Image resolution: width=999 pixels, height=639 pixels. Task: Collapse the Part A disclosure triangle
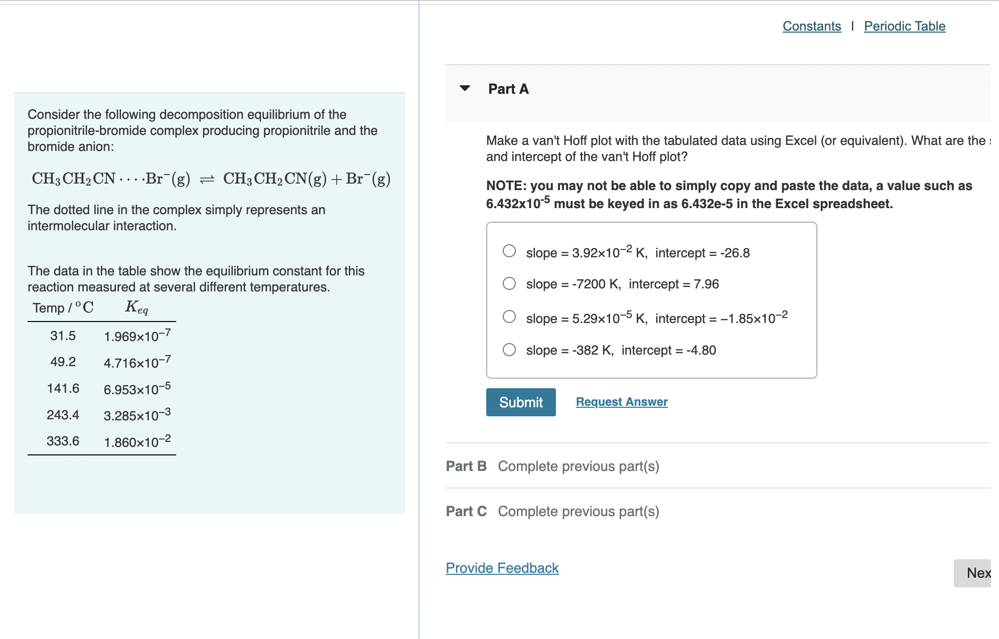click(466, 88)
